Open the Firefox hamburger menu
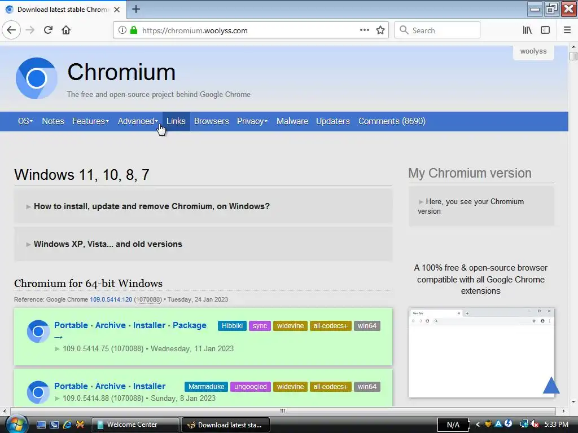The width and height of the screenshot is (578, 433). [x=567, y=30]
